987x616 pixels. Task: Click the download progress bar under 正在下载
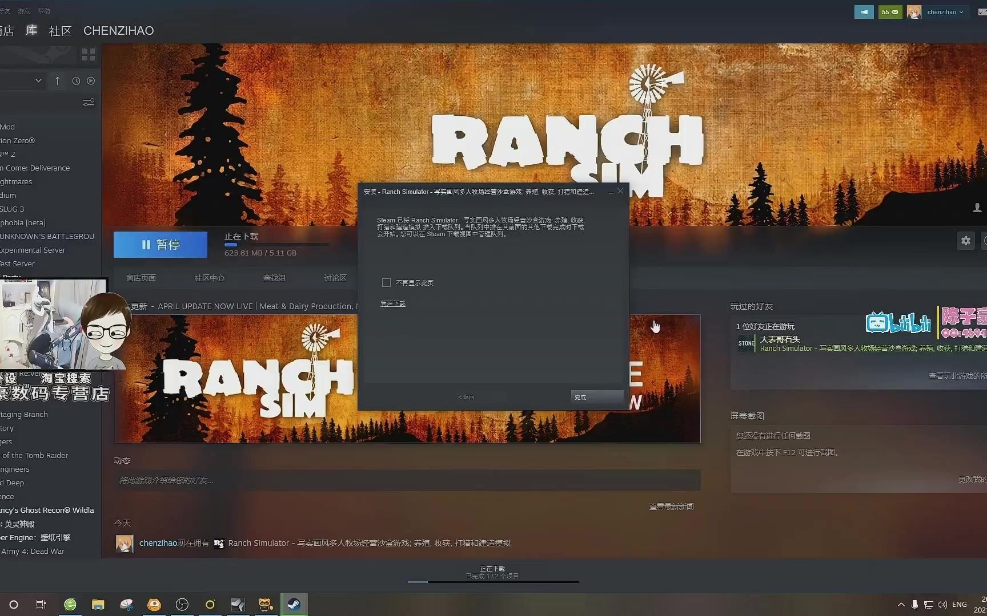[276, 245]
